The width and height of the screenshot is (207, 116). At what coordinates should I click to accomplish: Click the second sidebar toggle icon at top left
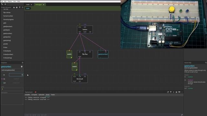(5, 4)
